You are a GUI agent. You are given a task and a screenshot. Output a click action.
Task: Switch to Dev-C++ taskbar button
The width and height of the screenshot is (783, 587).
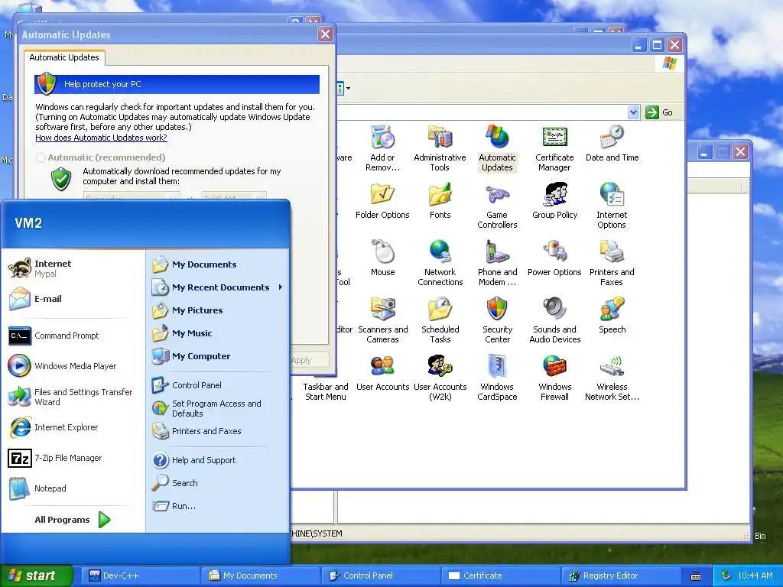coord(141,576)
